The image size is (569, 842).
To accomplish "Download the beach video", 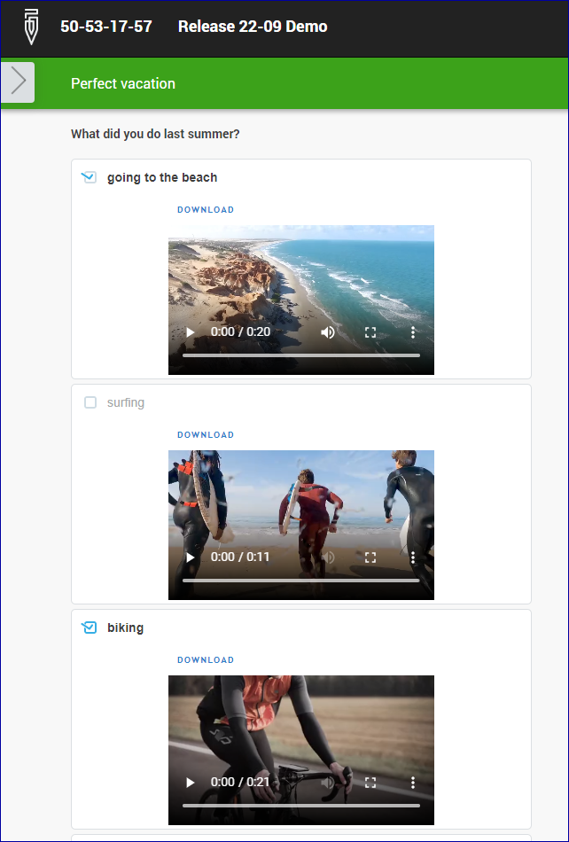I will point(206,209).
